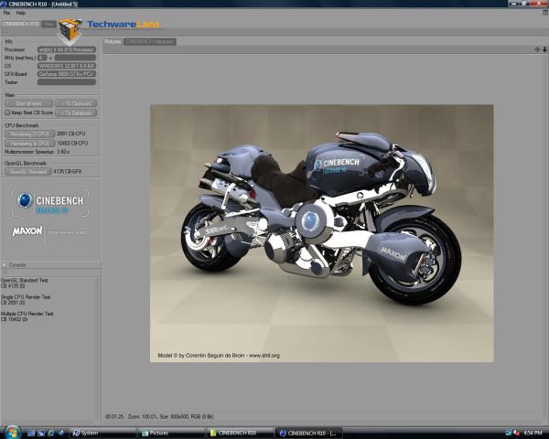The height and width of the screenshot is (439, 549).
Task: Switch to the System taskbar button
Action: [102, 433]
